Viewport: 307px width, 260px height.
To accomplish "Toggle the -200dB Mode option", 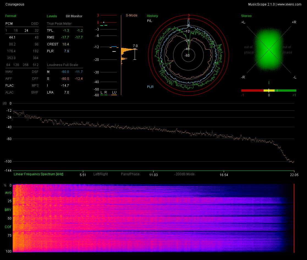I will point(184,174).
